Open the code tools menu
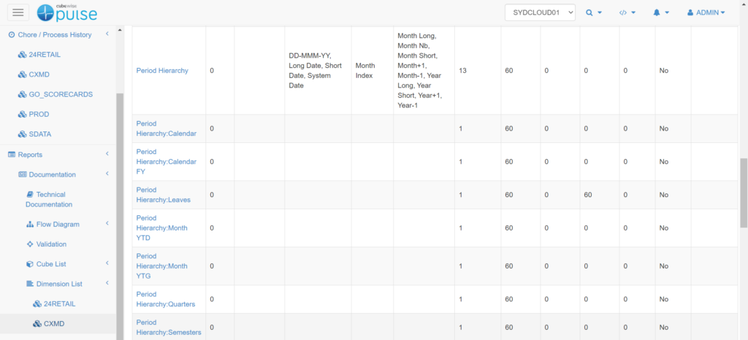The image size is (748, 340). coord(627,12)
